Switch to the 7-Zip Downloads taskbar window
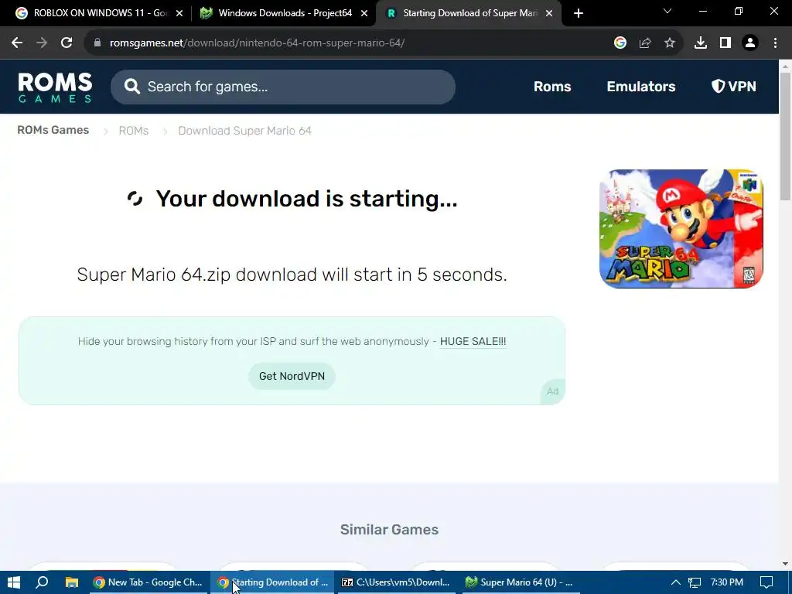Screen dimensions: 792x594 tap(395, 582)
